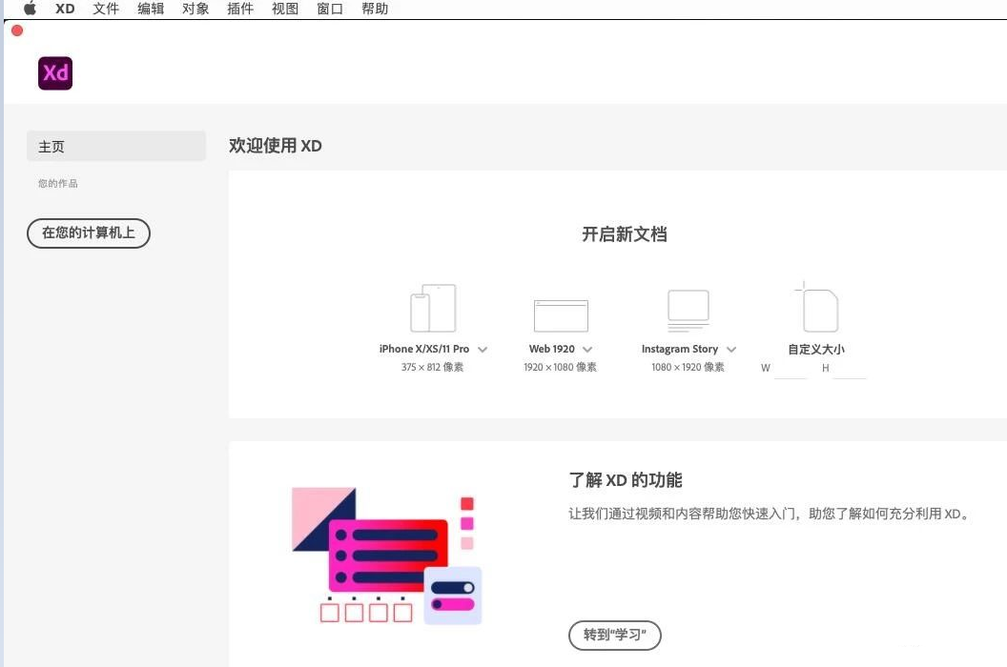Open the 视图 menu
1007x667 pixels.
[x=285, y=9]
